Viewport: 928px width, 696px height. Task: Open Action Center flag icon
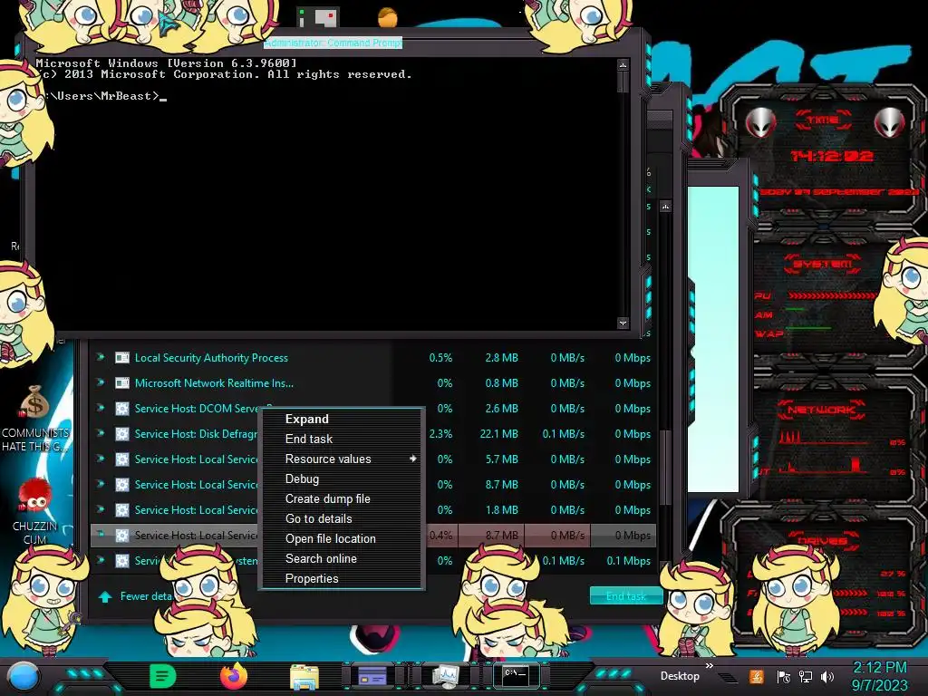[x=784, y=677]
